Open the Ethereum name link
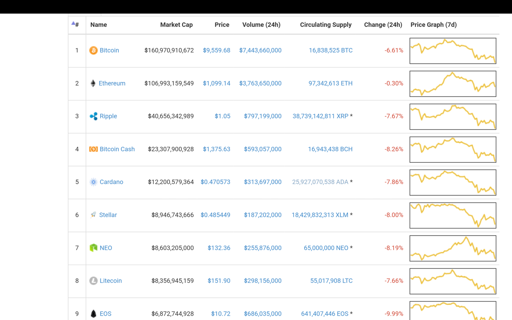The image size is (512, 320). [112, 83]
